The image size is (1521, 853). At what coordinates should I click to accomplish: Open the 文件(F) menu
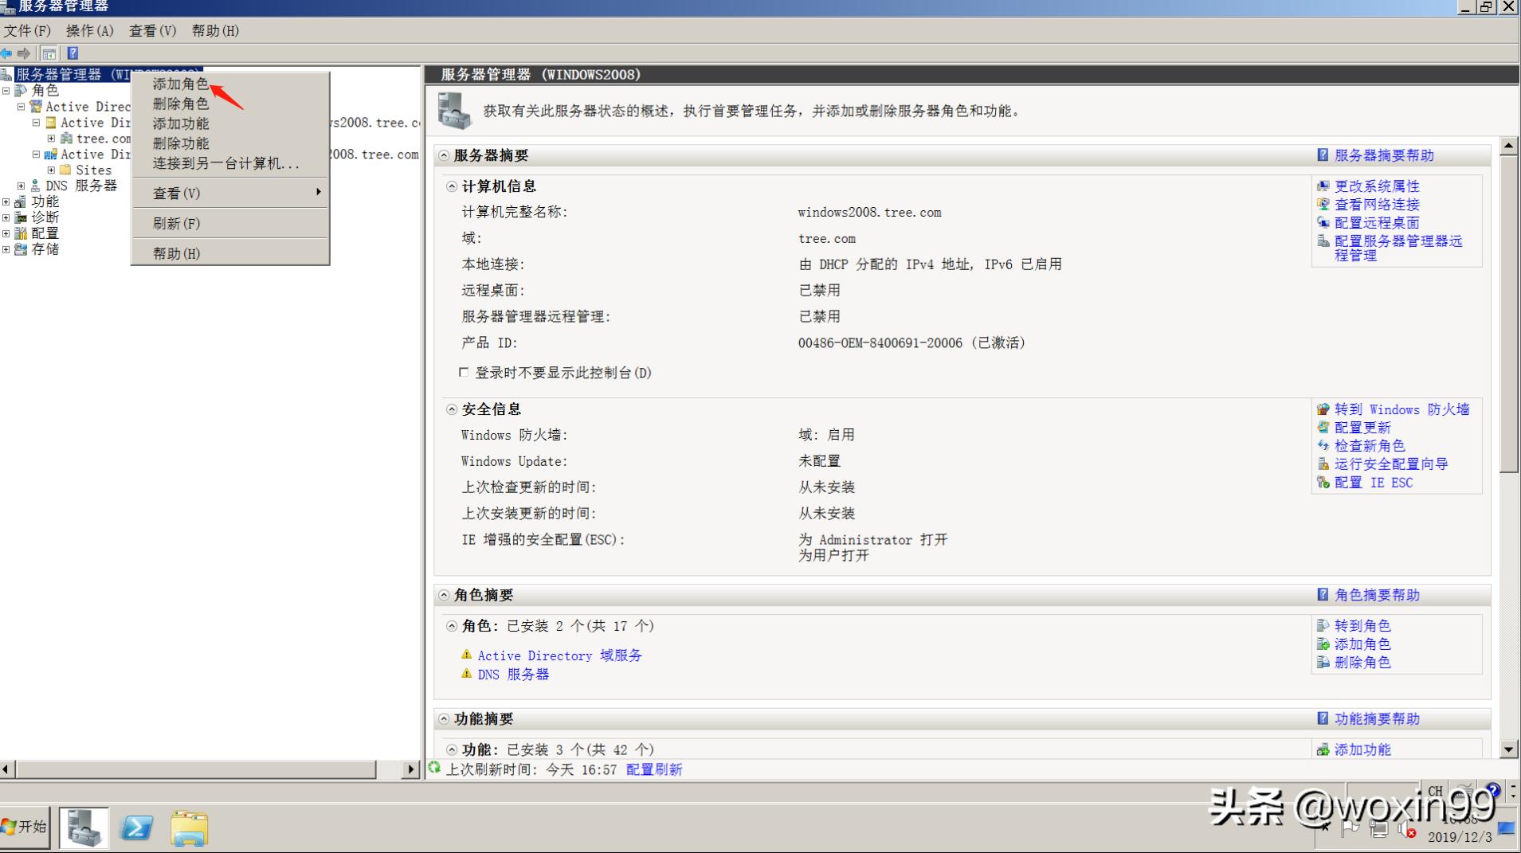25,30
